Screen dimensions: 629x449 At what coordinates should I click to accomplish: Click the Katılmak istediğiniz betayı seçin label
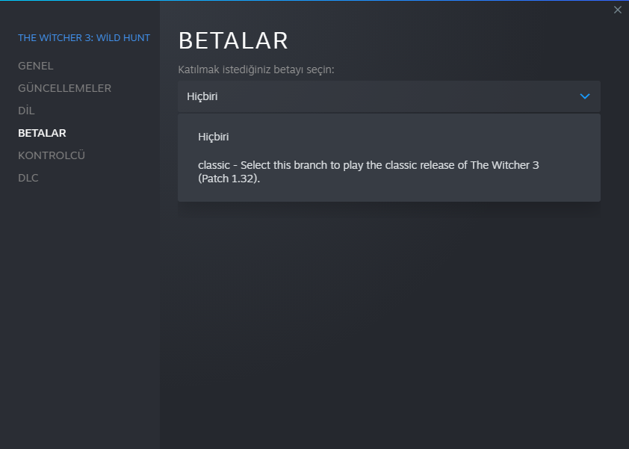tap(255, 69)
